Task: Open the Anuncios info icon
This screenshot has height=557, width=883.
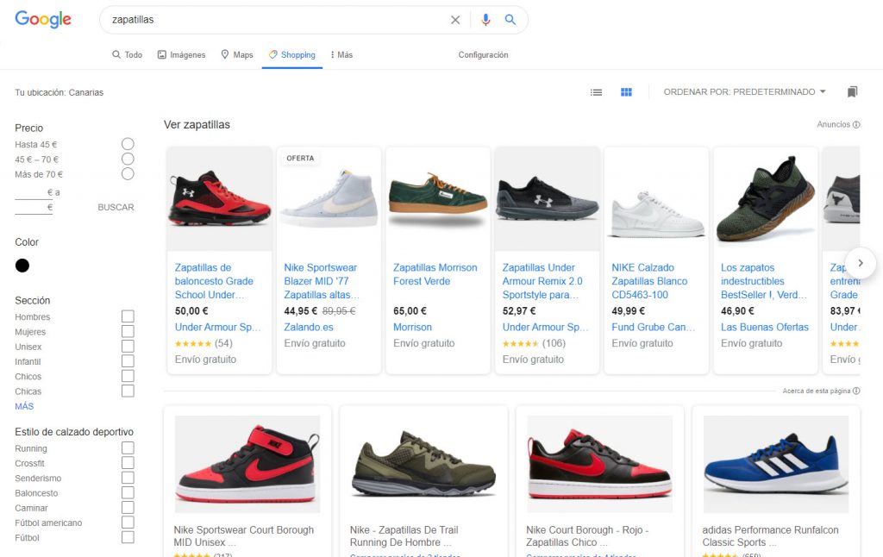Action: [855, 123]
